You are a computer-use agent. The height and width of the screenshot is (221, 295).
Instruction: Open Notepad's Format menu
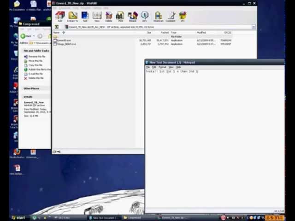click(162, 67)
